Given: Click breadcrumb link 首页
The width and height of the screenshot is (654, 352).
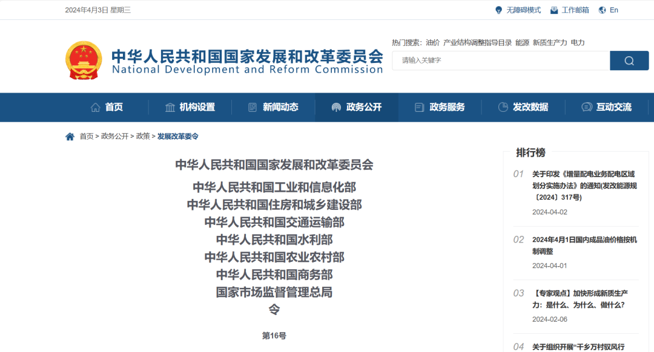Looking at the screenshot, I should coord(87,136).
